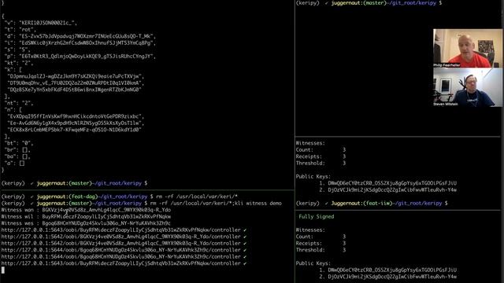Click the next-key digest starting ECK8x8r

pyautogui.click(x=74, y=130)
